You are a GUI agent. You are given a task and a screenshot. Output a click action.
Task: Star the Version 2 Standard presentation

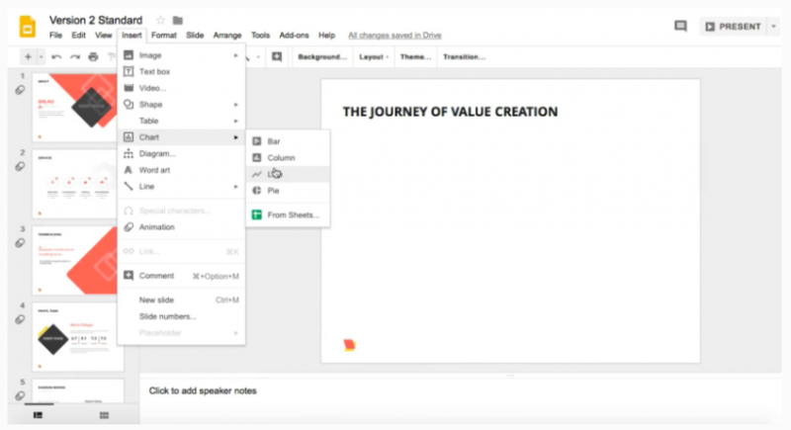(x=160, y=20)
